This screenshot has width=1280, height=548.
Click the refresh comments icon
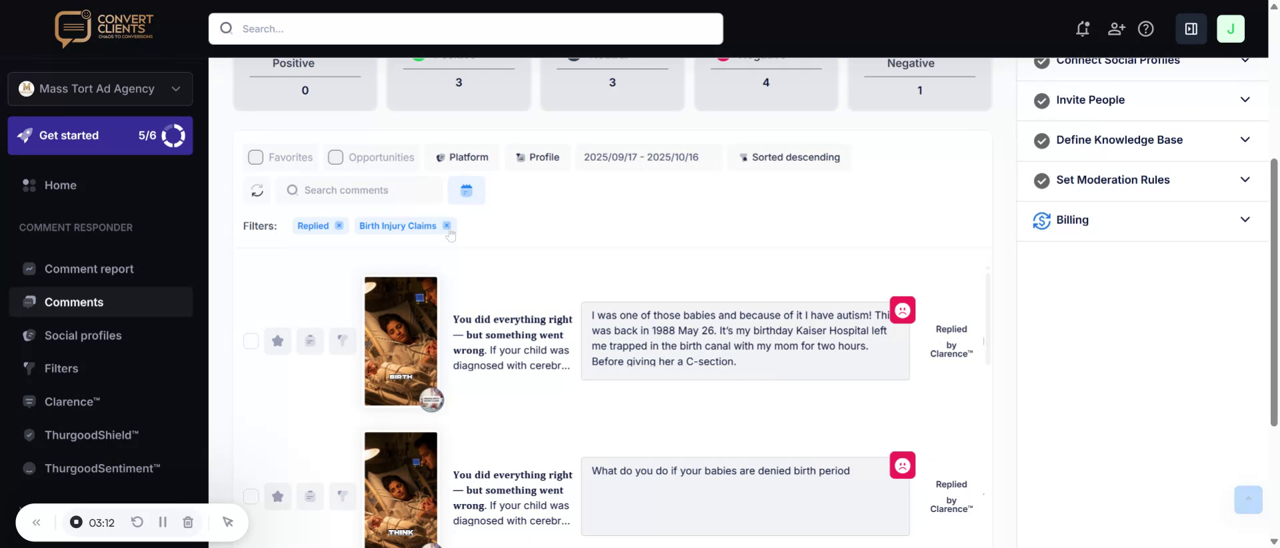click(x=257, y=191)
